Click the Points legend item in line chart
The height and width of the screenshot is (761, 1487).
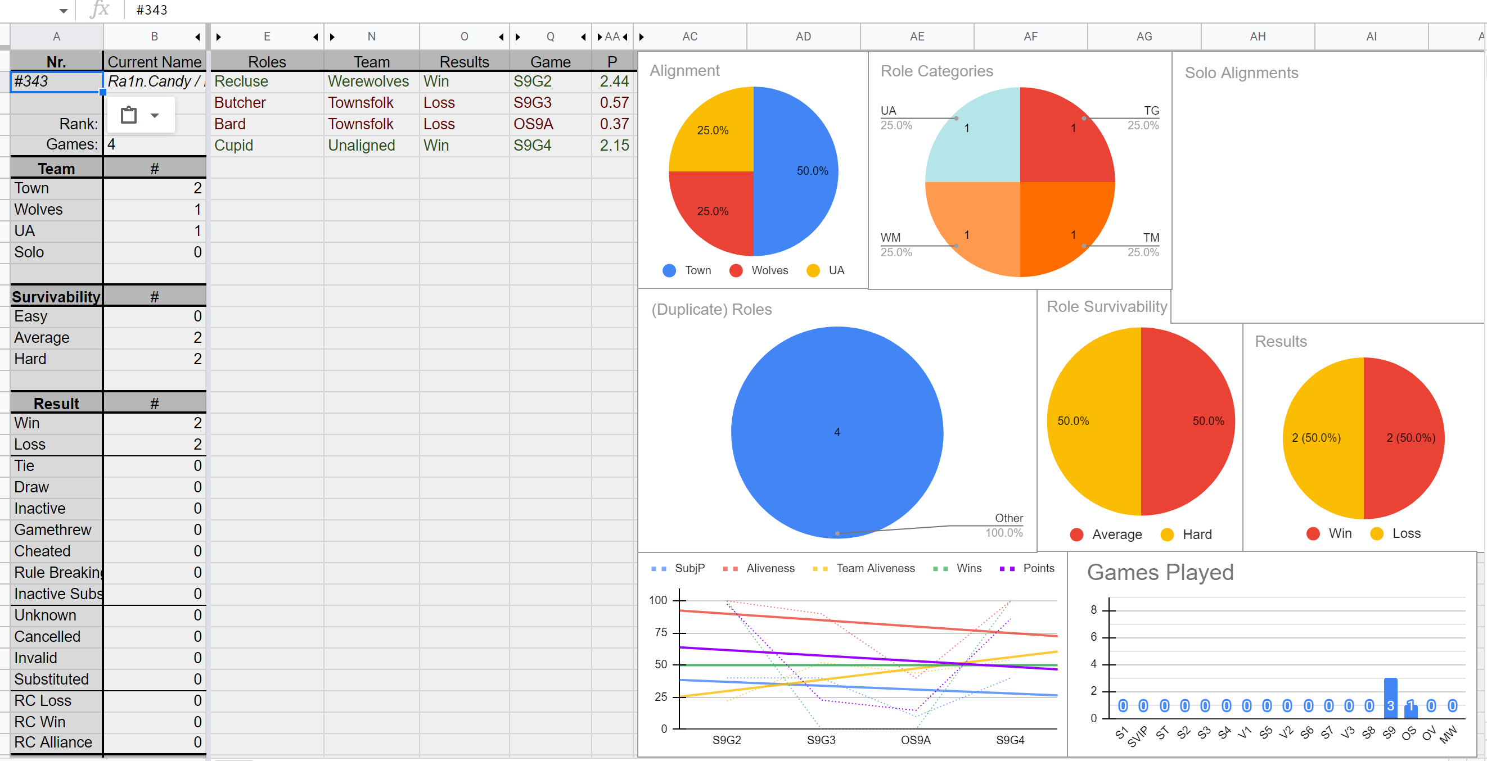[x=1027, y=568]
